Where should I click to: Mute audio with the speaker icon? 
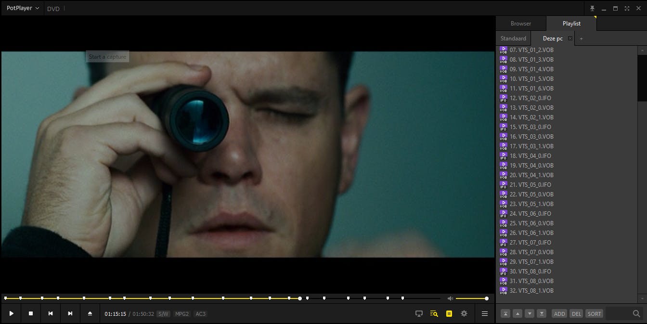coord(450,298)
